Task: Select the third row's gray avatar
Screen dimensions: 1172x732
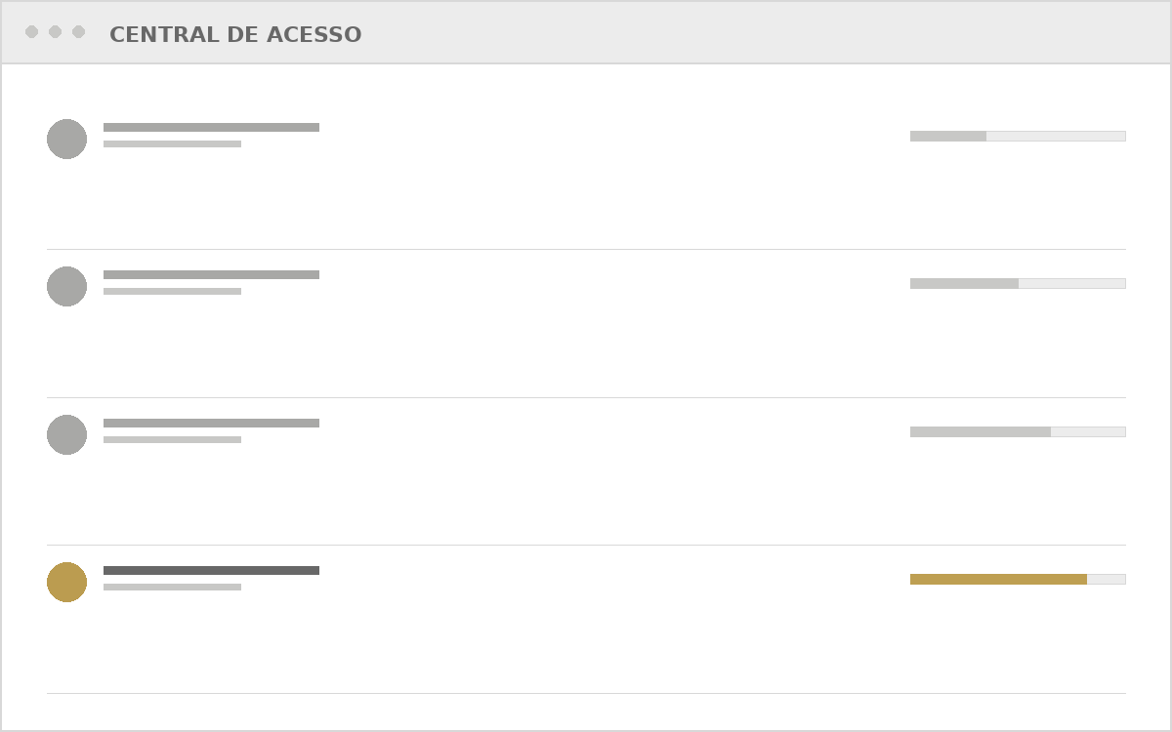Action: point(66,434)
